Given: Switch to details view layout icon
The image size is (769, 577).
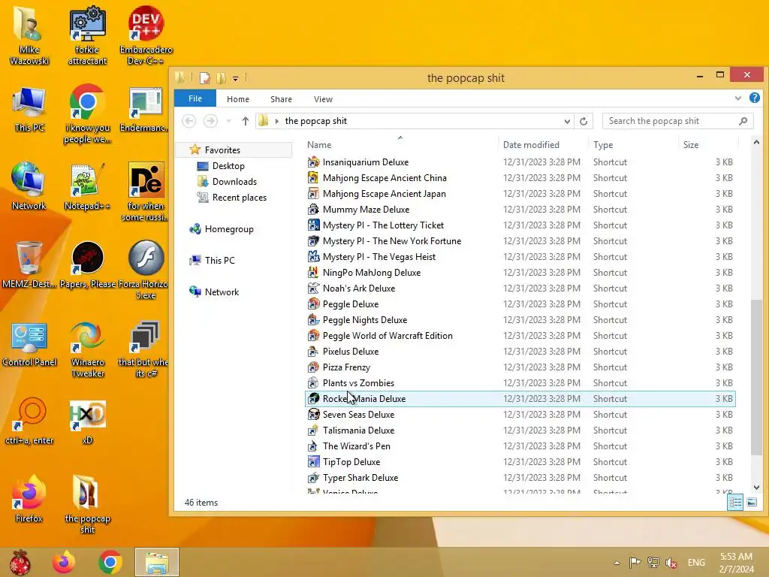Looking at the screenshot, I should click(x=735, y=502).
